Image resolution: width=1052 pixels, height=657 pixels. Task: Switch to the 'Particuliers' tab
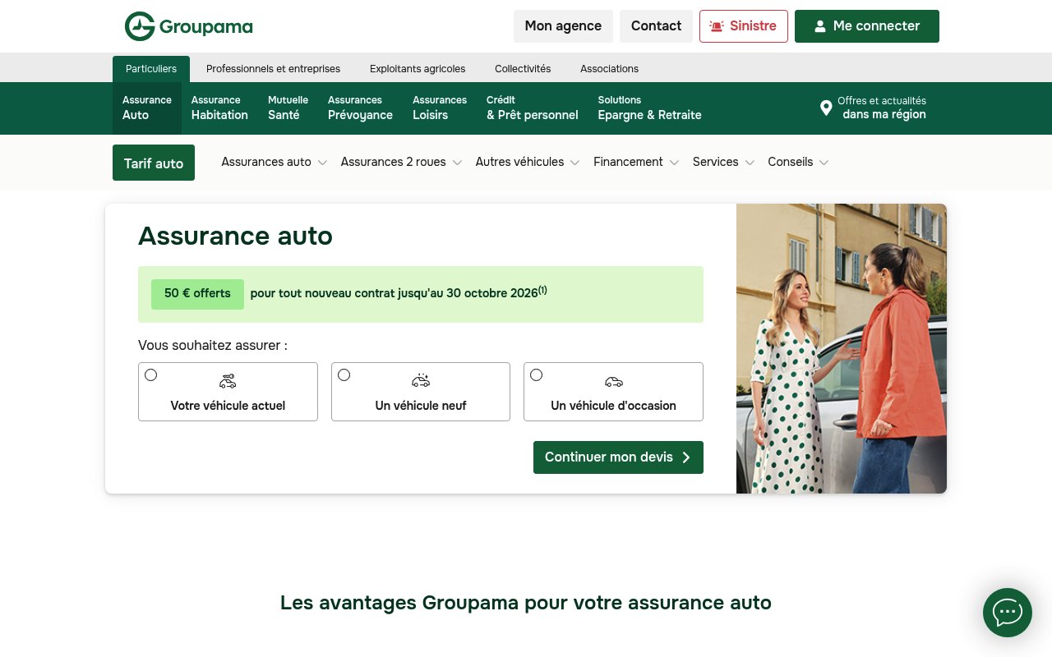pyautogui.click(x=151, y=69)
